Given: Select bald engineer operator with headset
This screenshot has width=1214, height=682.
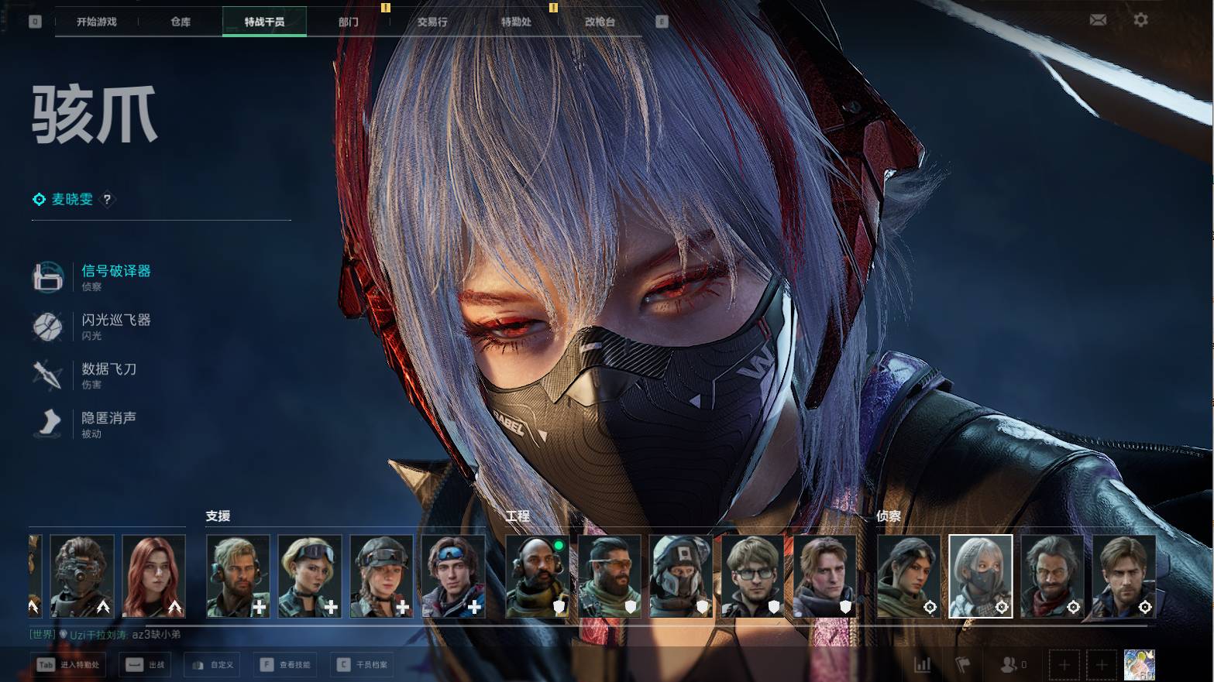Looking at the screenshot, I should click(x=538, y=577).
